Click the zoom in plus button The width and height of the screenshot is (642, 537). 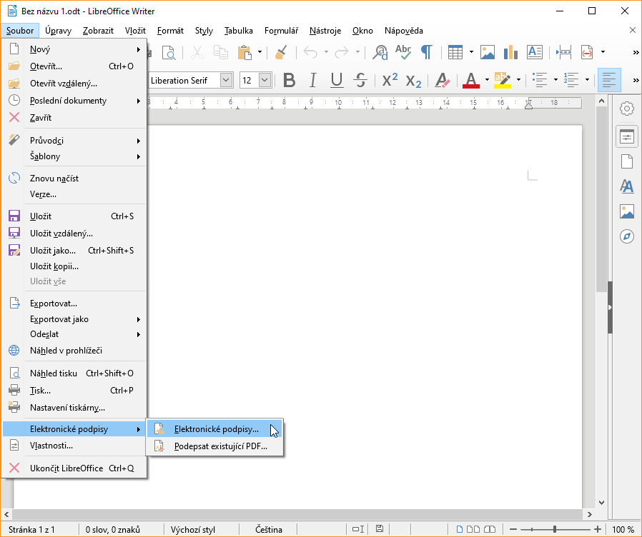pos(598,529)
